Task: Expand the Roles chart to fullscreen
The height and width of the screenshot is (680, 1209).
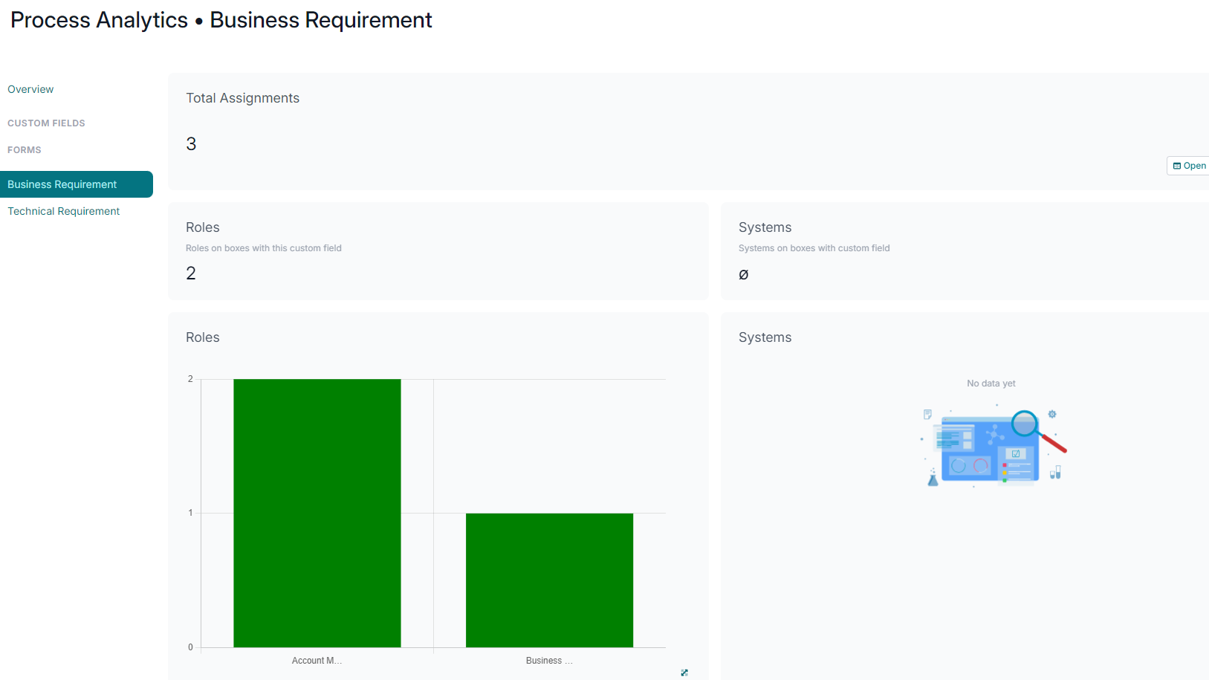Action: (x=684, y=673)
